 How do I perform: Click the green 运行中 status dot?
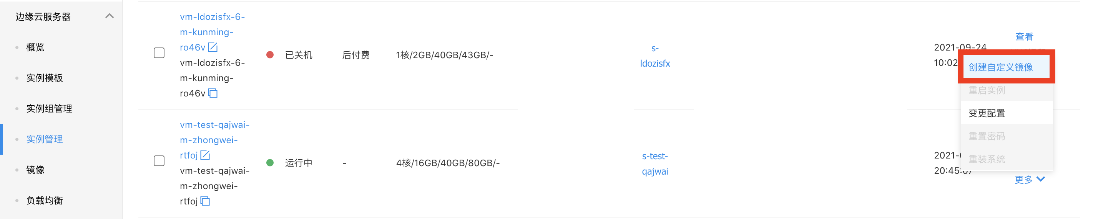pos(270,163)
